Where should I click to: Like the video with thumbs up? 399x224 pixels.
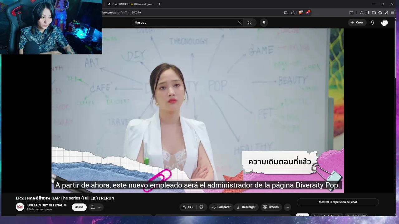pyautogui.click(x=188, y=207)
